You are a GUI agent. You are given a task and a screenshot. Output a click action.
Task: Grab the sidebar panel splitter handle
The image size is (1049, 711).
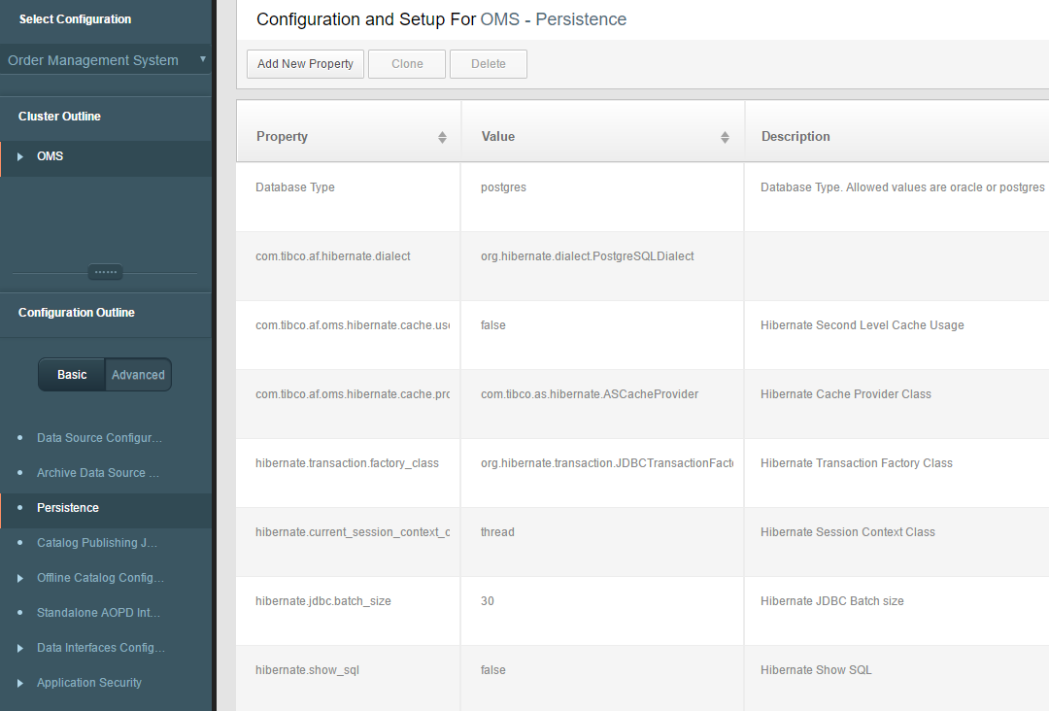(x=106, y=272)
